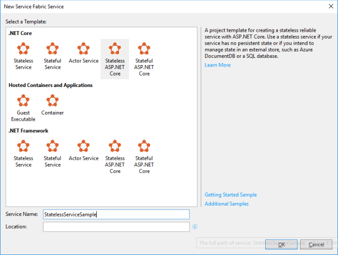The height and width of the screenshot is (255, 338).
Task: Open the Learn More link
Action: point(217,65)
